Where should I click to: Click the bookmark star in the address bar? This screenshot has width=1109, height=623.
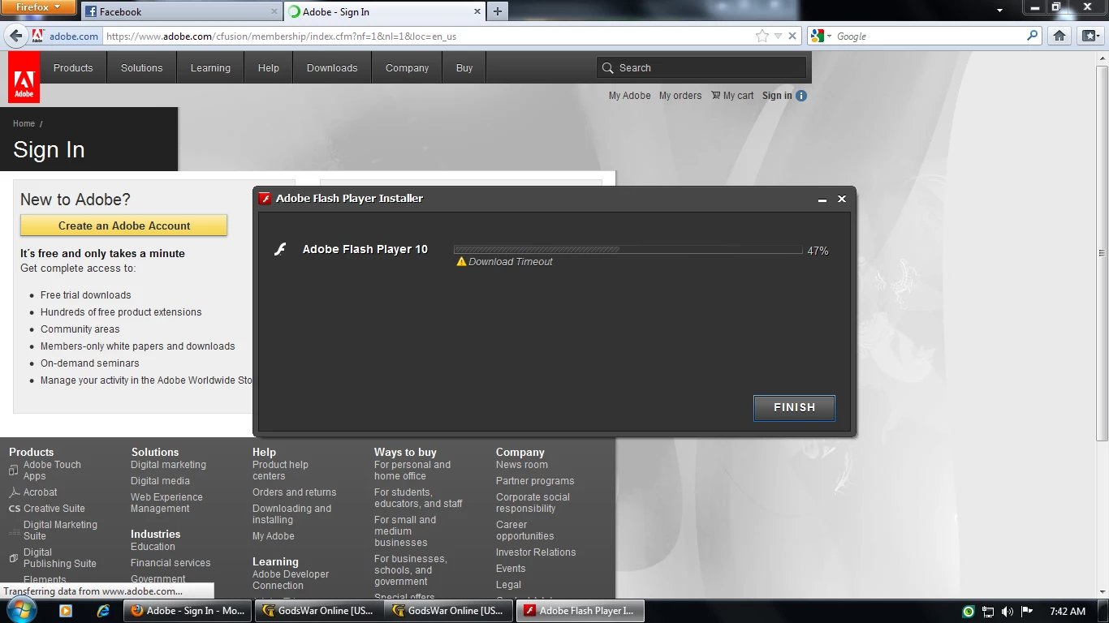[x=762, y=36]
